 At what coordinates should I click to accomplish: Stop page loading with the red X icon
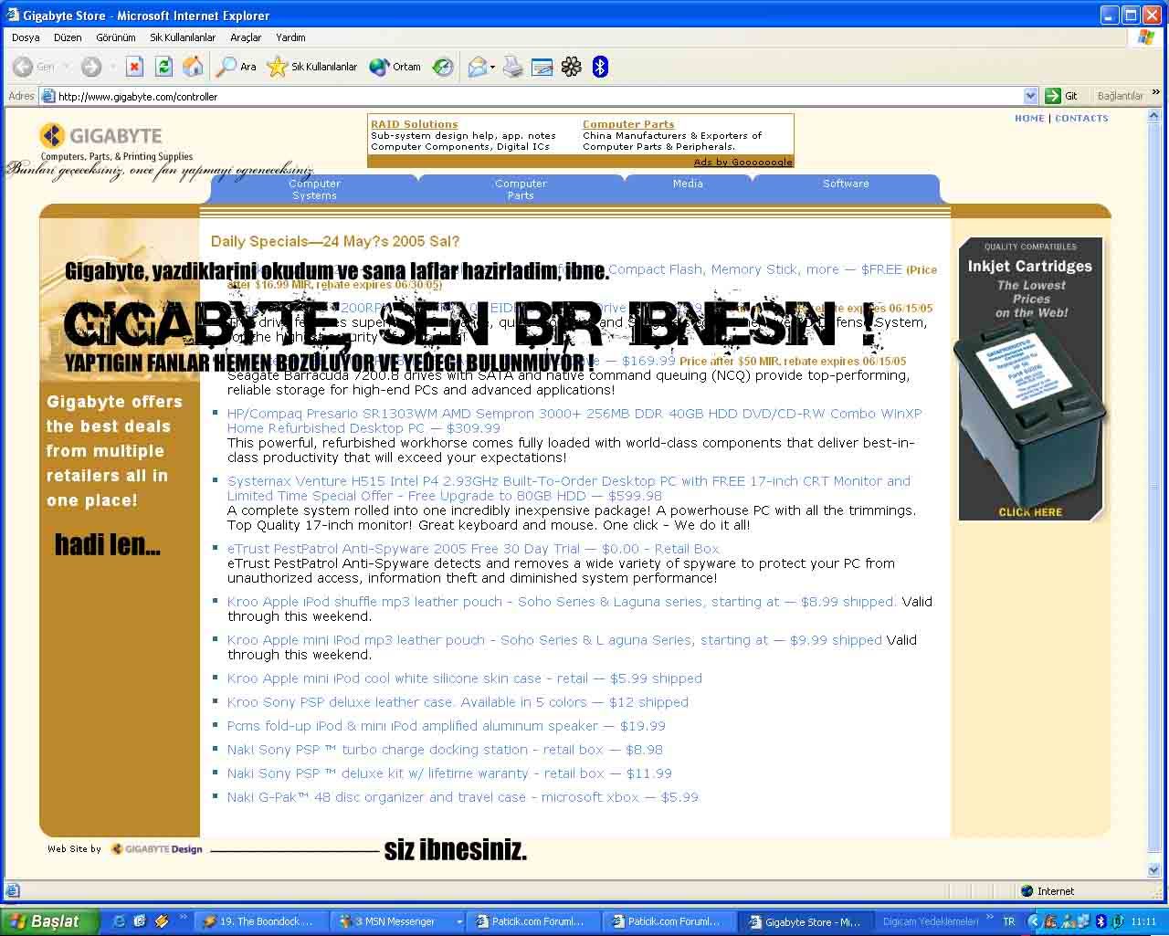coord(134,67)
